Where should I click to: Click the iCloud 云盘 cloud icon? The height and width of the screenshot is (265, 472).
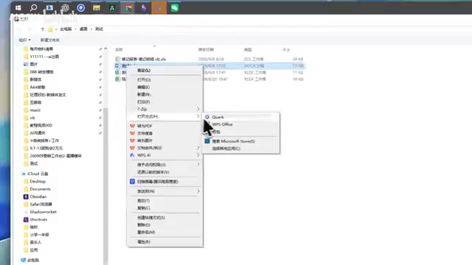(24, 174)
